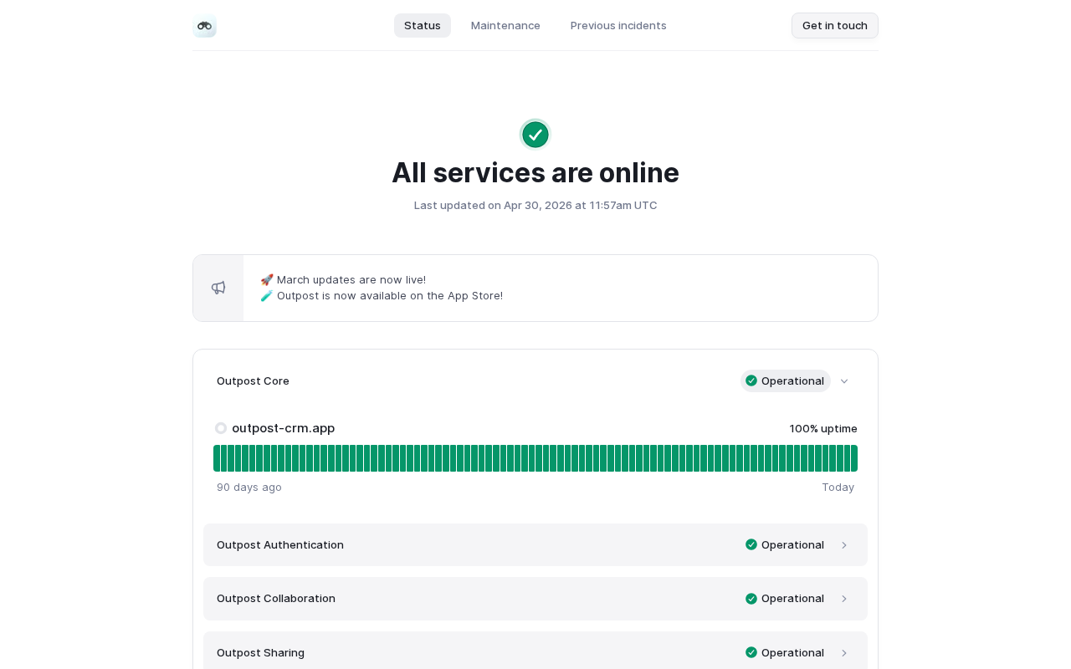This screenshot has width=1071, height=669.
Task: Click the megaphone announcement icon
Action: 218,288
